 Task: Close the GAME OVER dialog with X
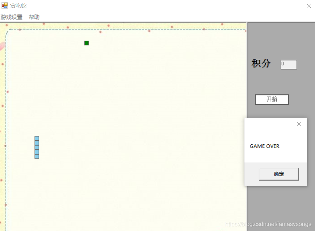tap(299, 124)
